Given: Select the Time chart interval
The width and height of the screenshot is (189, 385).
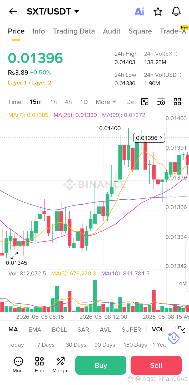Looking at the screenshot, I should click(x=14, y=102).
